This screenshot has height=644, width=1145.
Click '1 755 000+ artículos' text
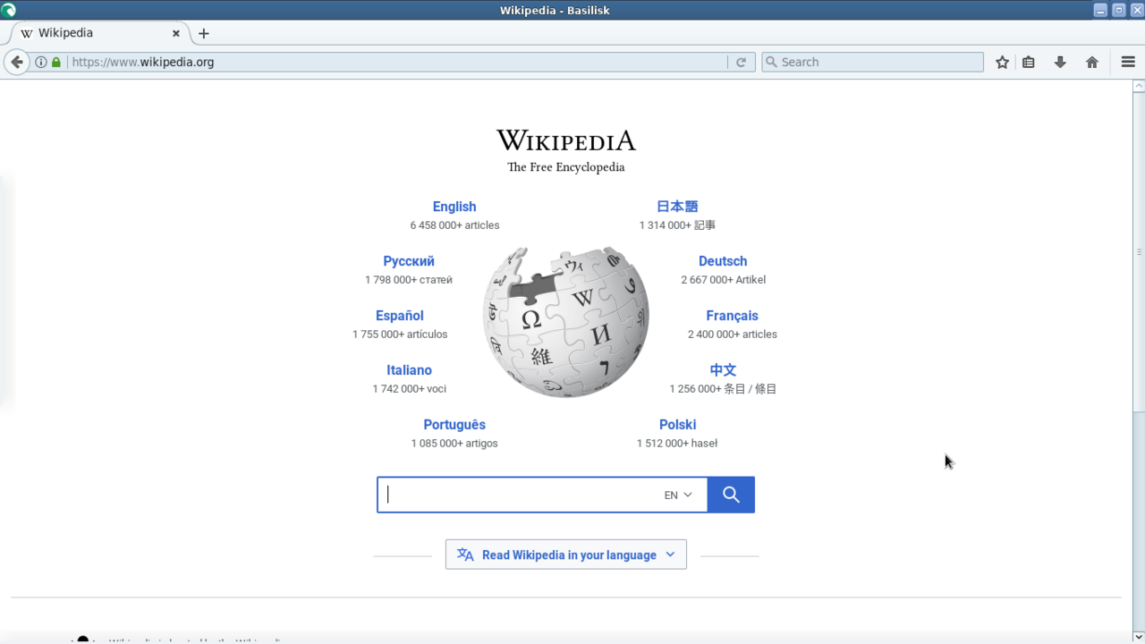coord(400,335)
